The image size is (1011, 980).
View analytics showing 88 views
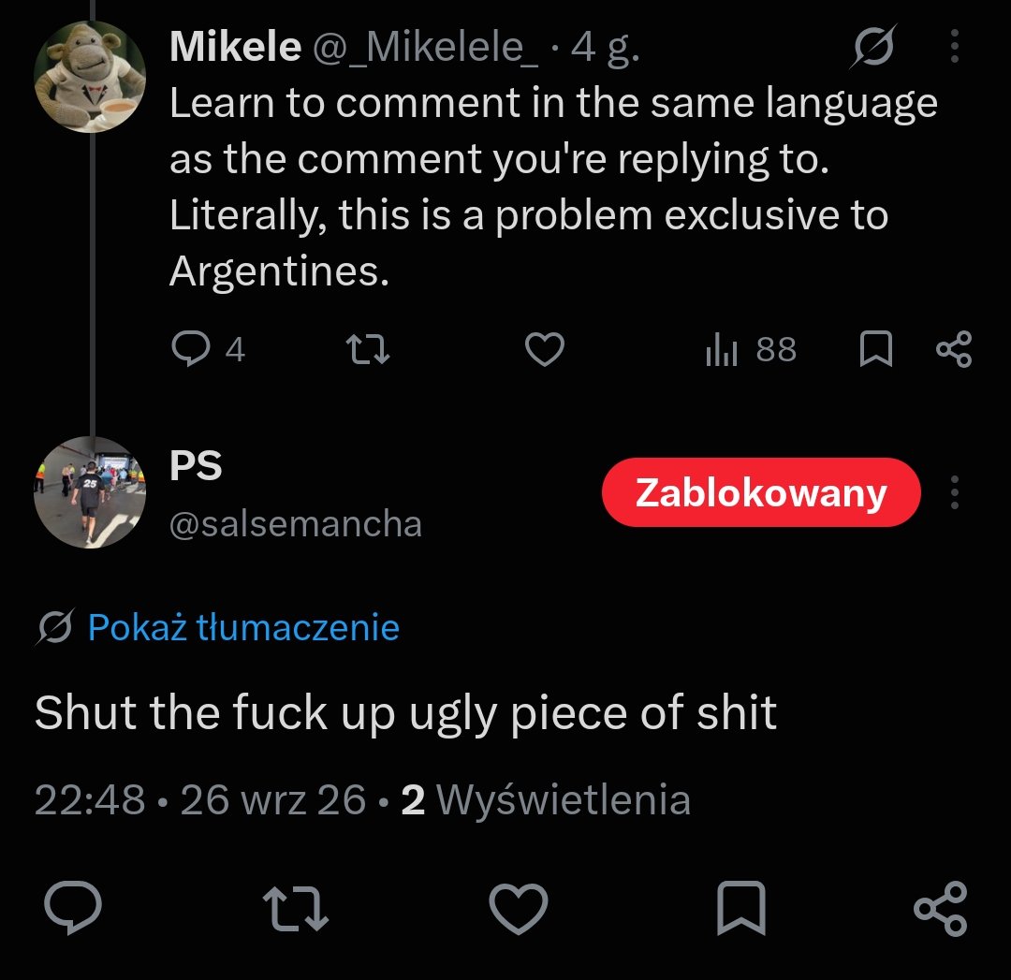click(x=751, y=349)
